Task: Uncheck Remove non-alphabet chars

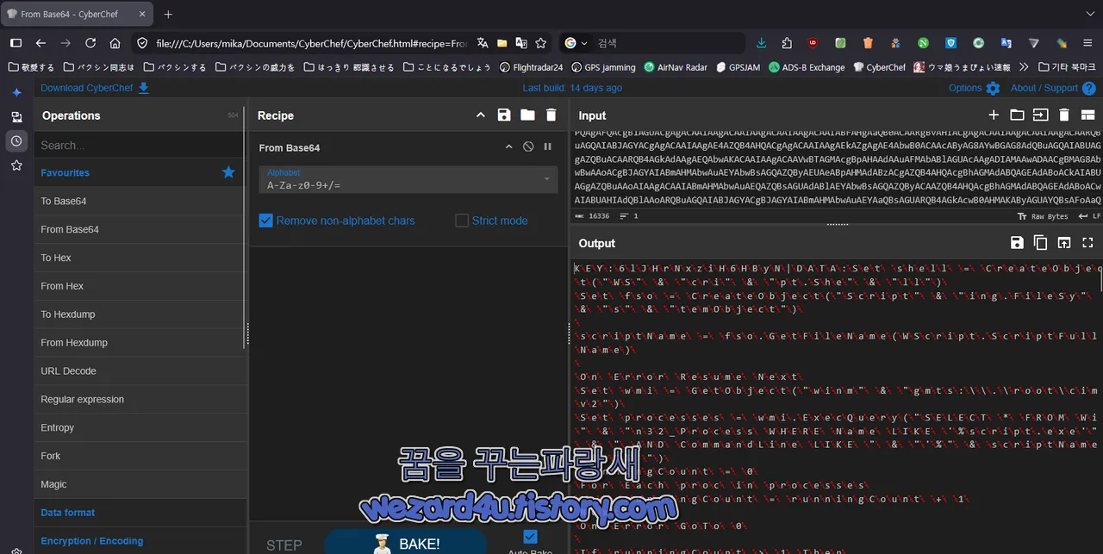Action: coord(266,221)
